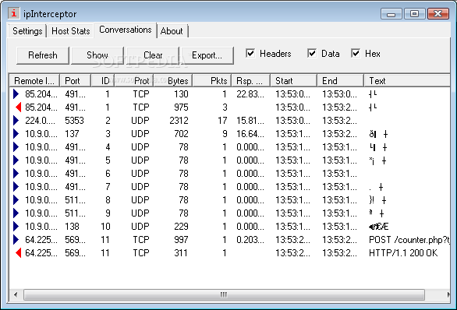Select the 229 bytes cell
Screen dimensions: 457x310
click(x=181, y=226)
